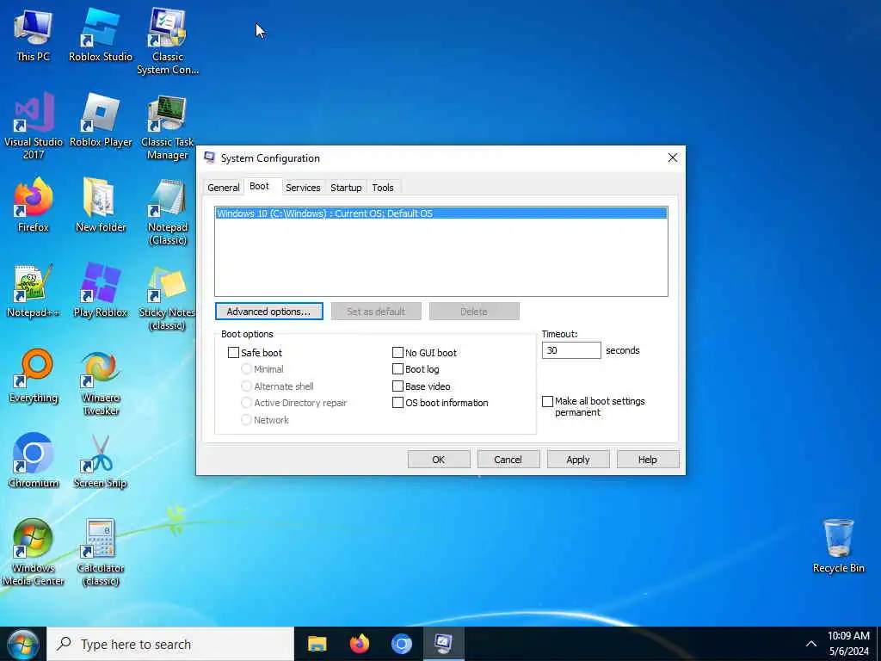Select Visual Studio 2017 shortcut
Viewport: 881px width, 661px height.
coord(34,127)
